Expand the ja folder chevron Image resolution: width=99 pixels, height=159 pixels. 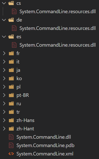coord(4,70)
